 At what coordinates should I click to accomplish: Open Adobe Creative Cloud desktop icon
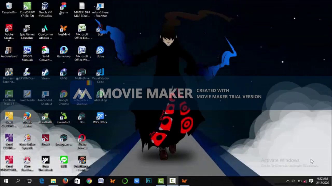click(x=9, y=32)
